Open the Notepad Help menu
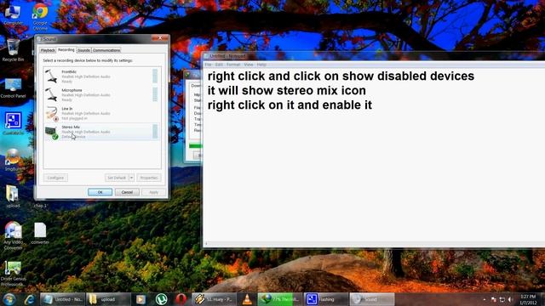This screenshot has width=545, height=306. [x=261, y=65]
